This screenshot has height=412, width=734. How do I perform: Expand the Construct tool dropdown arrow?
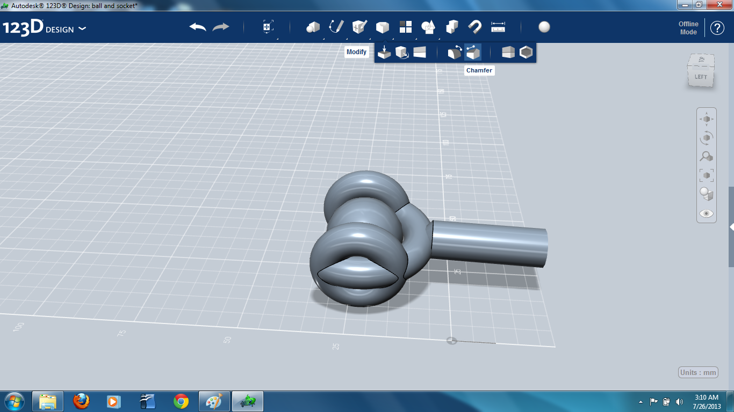[370, 38]
